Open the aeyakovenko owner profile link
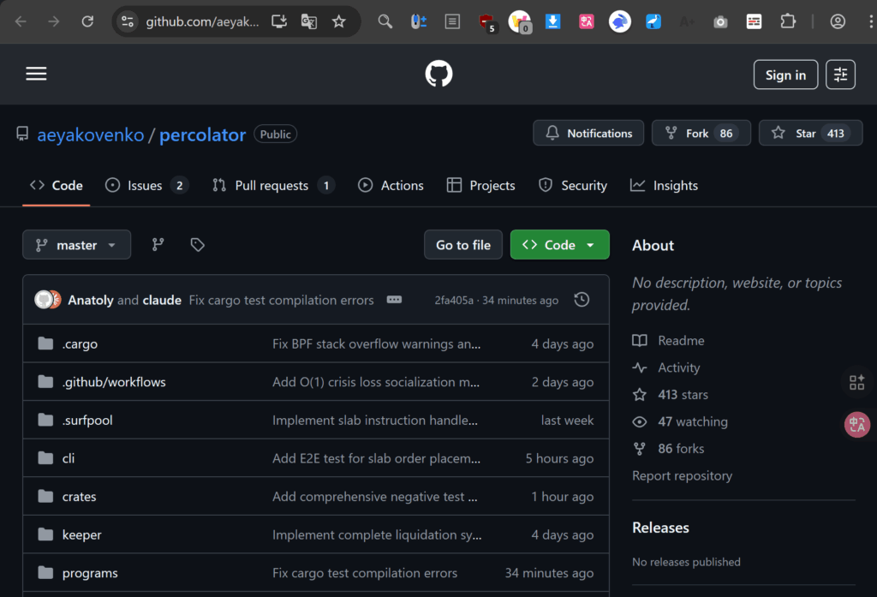Viewport: 877px width, 597px height. click(91, 134)
